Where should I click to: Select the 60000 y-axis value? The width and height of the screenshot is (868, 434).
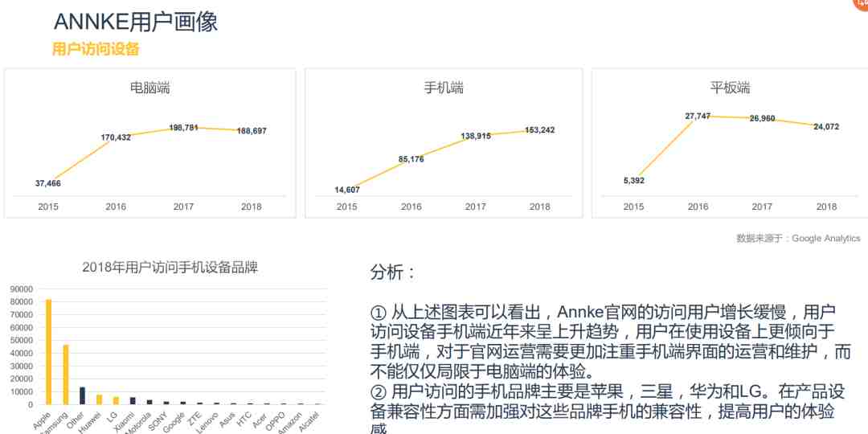pos(23,327)
